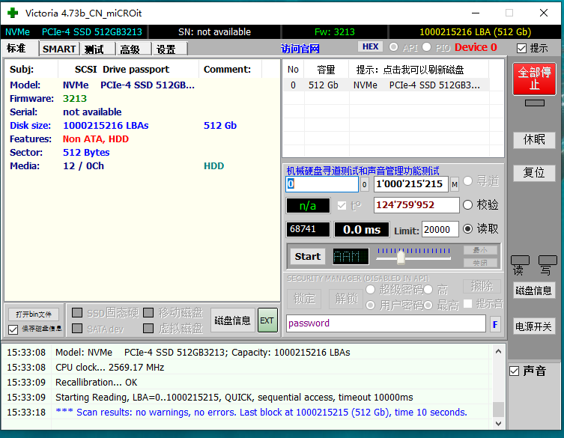Select the 用户密码 radio button
Screen dimensions: 564x438
tap(370, 305)
